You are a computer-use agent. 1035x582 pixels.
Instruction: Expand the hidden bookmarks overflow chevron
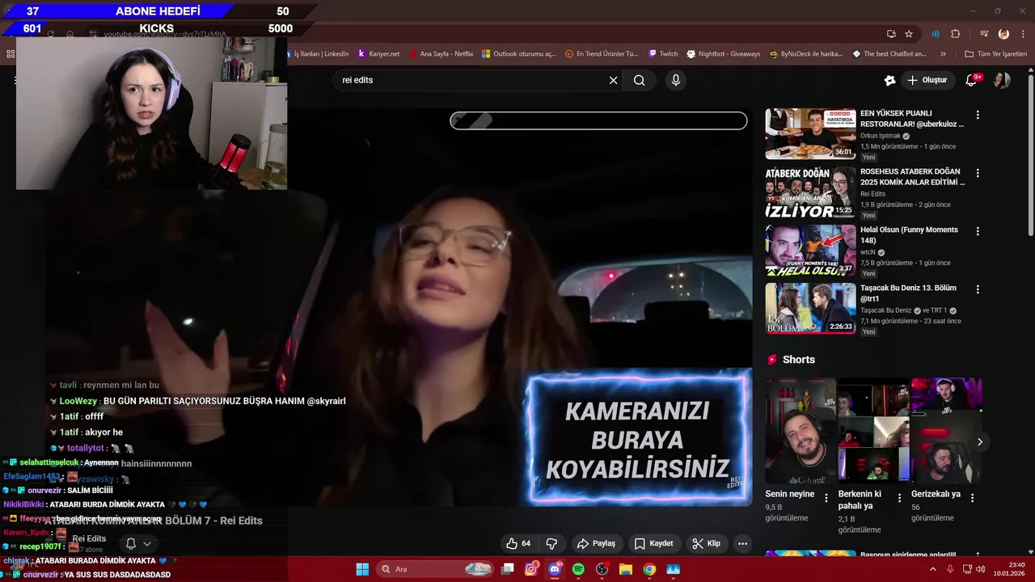943,54
